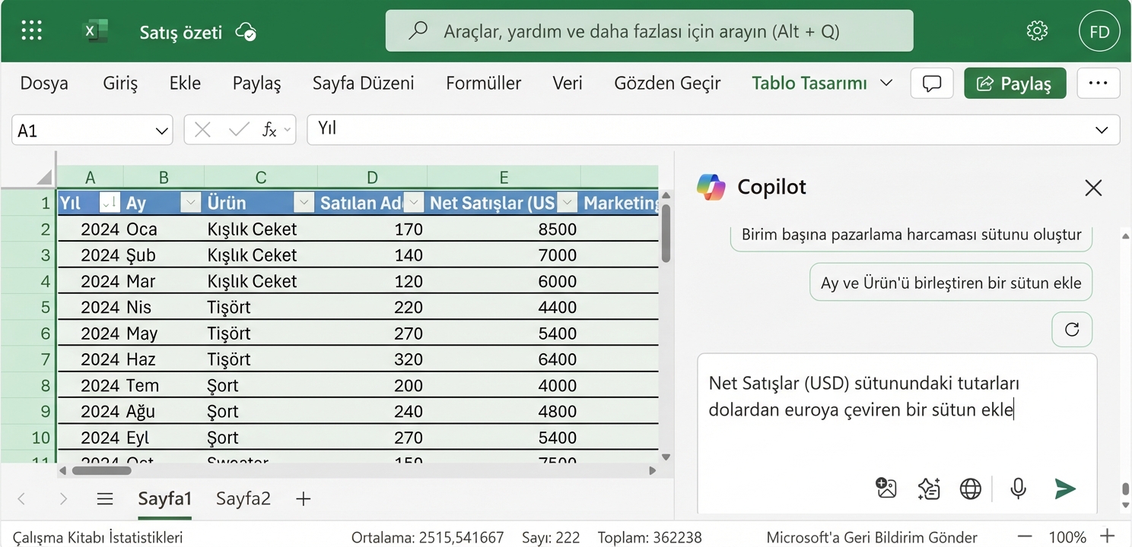
Task: Open the sort and filter arrow on Yıl
Action: pos(109,203)
